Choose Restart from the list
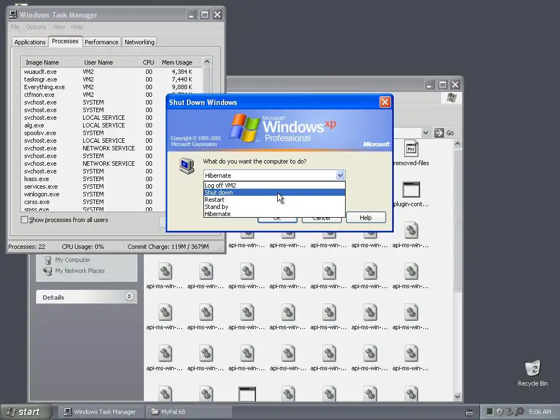Image resolution: width=560 pixels, height=420 pixels. tap(275, 200)
